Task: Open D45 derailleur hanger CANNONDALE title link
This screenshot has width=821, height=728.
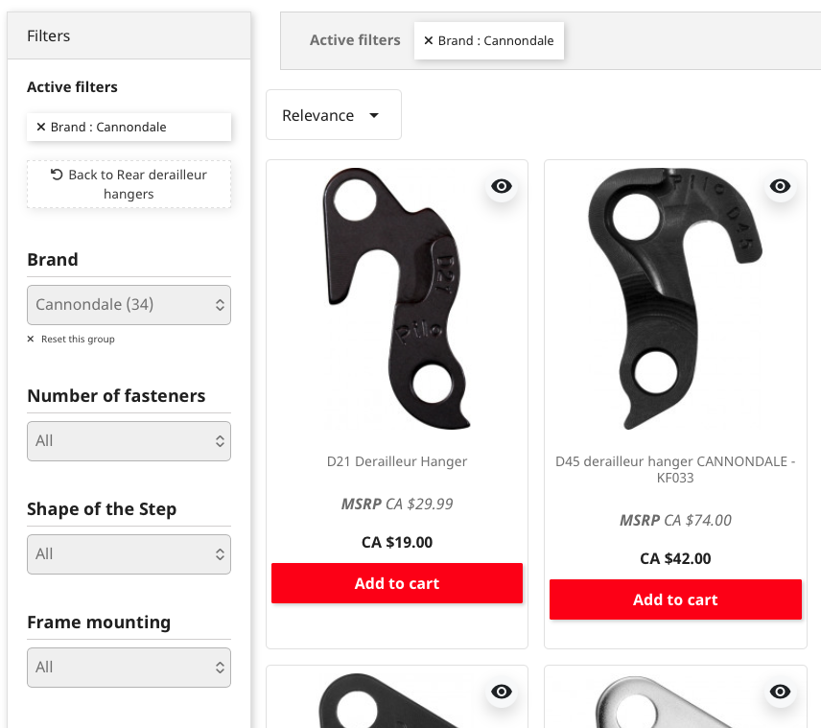Action: pyautogui.click(x=675, y=469)
